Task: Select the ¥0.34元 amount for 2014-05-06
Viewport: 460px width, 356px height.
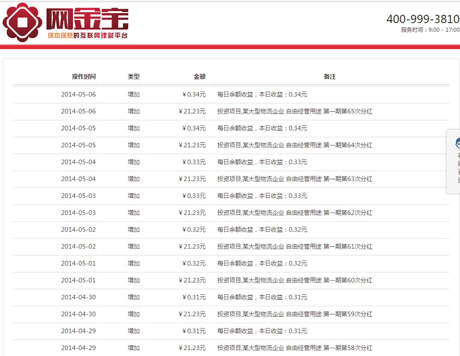Action: (x=194, y=94)
